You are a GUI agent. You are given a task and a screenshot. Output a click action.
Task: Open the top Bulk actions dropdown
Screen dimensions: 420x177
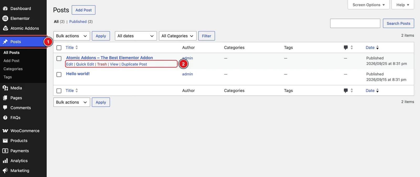[72, 36]
